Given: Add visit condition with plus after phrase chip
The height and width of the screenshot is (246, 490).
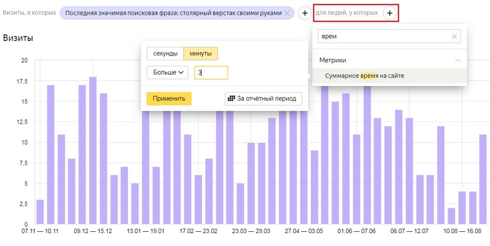Looking at the screenshot, I should (305, 13).
